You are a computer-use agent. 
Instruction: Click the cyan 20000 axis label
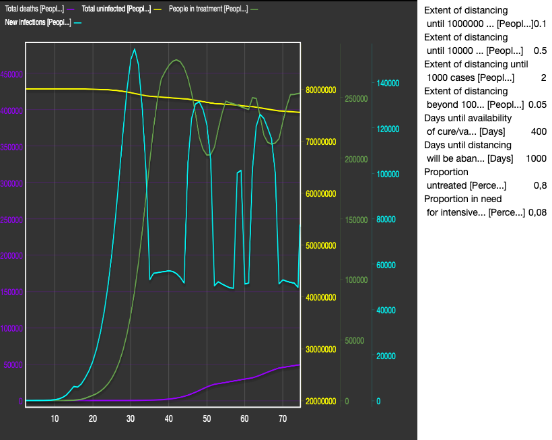coord(386,356)
